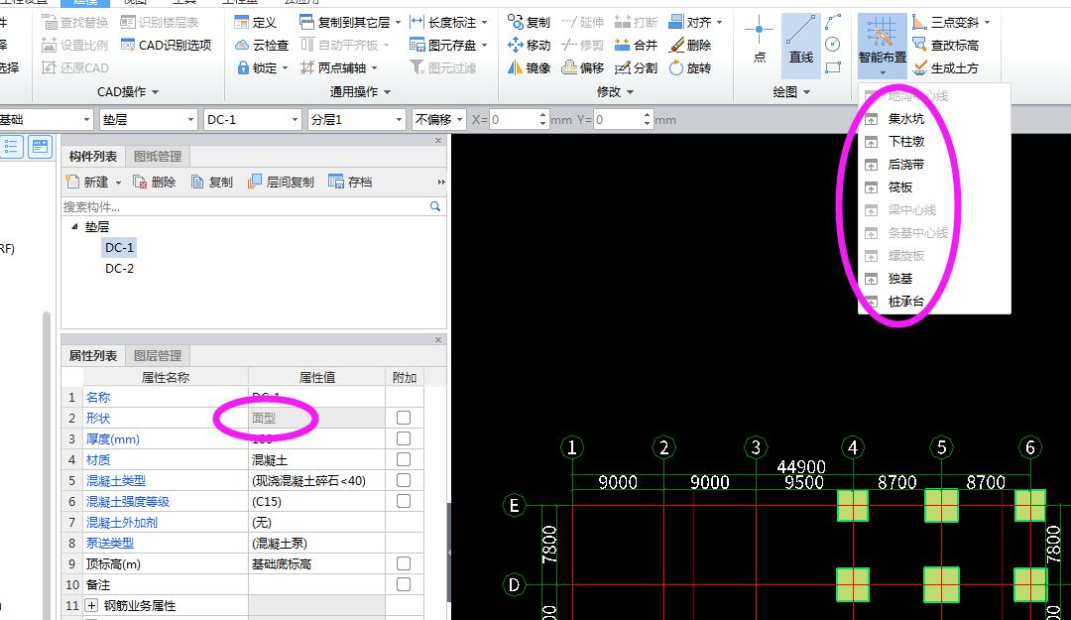Viewport: 1071px width, 620px height.
Task: Open CAD识别选项 settings
Action: [166, 45]
